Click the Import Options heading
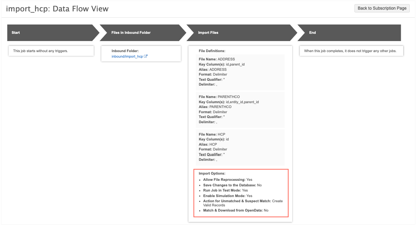The image size is (416, 225). tap(212, 173)
